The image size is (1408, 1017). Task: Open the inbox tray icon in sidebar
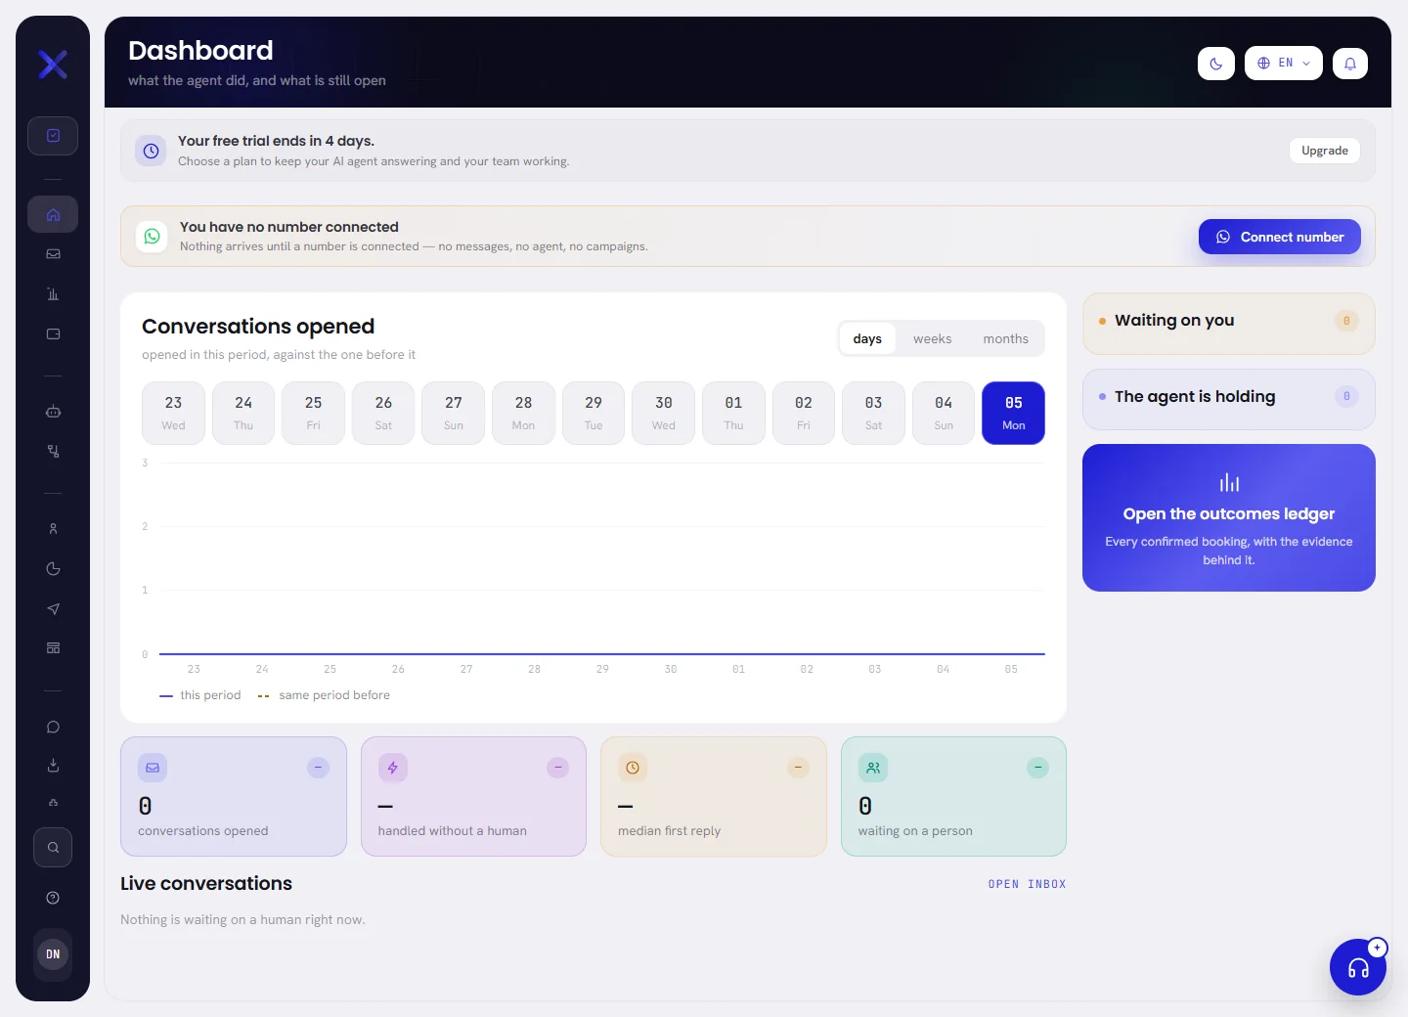point(53,254)
